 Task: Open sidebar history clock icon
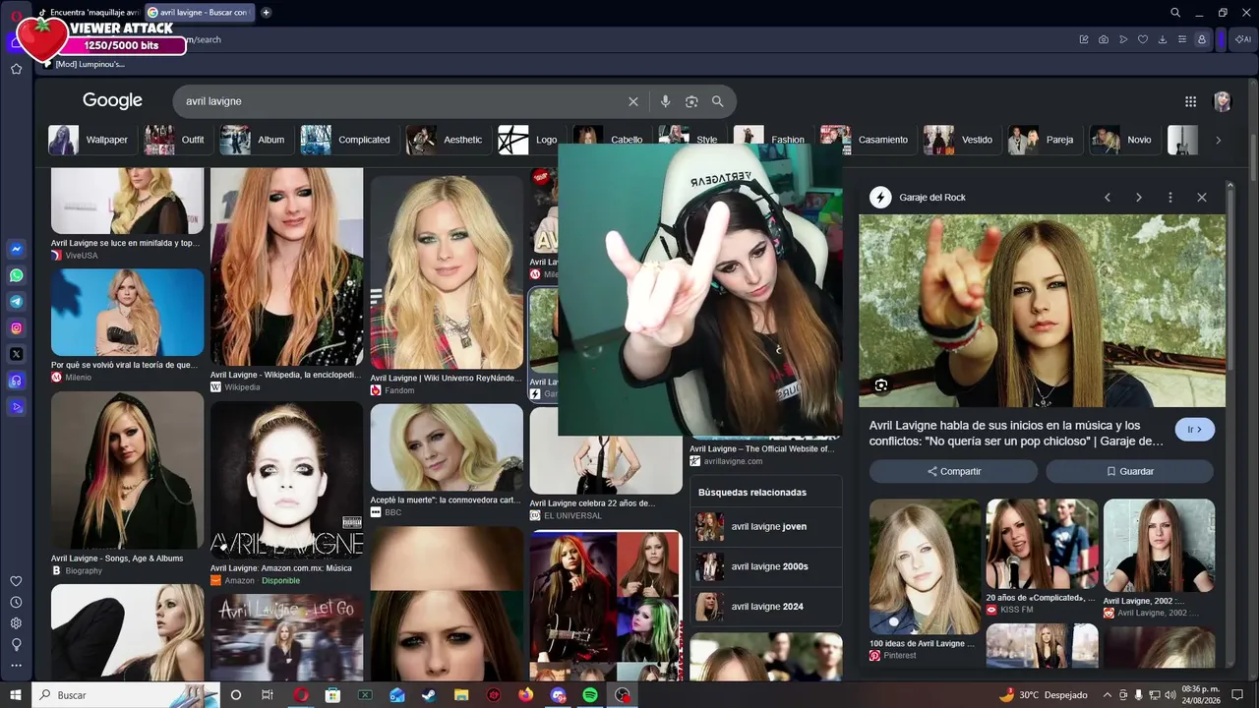(x=16, y=602)
